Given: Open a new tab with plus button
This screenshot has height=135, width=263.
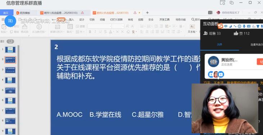Looking at the screenshot, I should pos(147,13).
